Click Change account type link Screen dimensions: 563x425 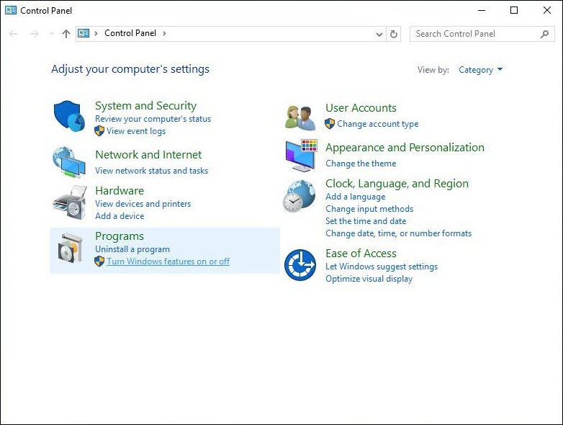pyautogui.click(x=378, y=124)
